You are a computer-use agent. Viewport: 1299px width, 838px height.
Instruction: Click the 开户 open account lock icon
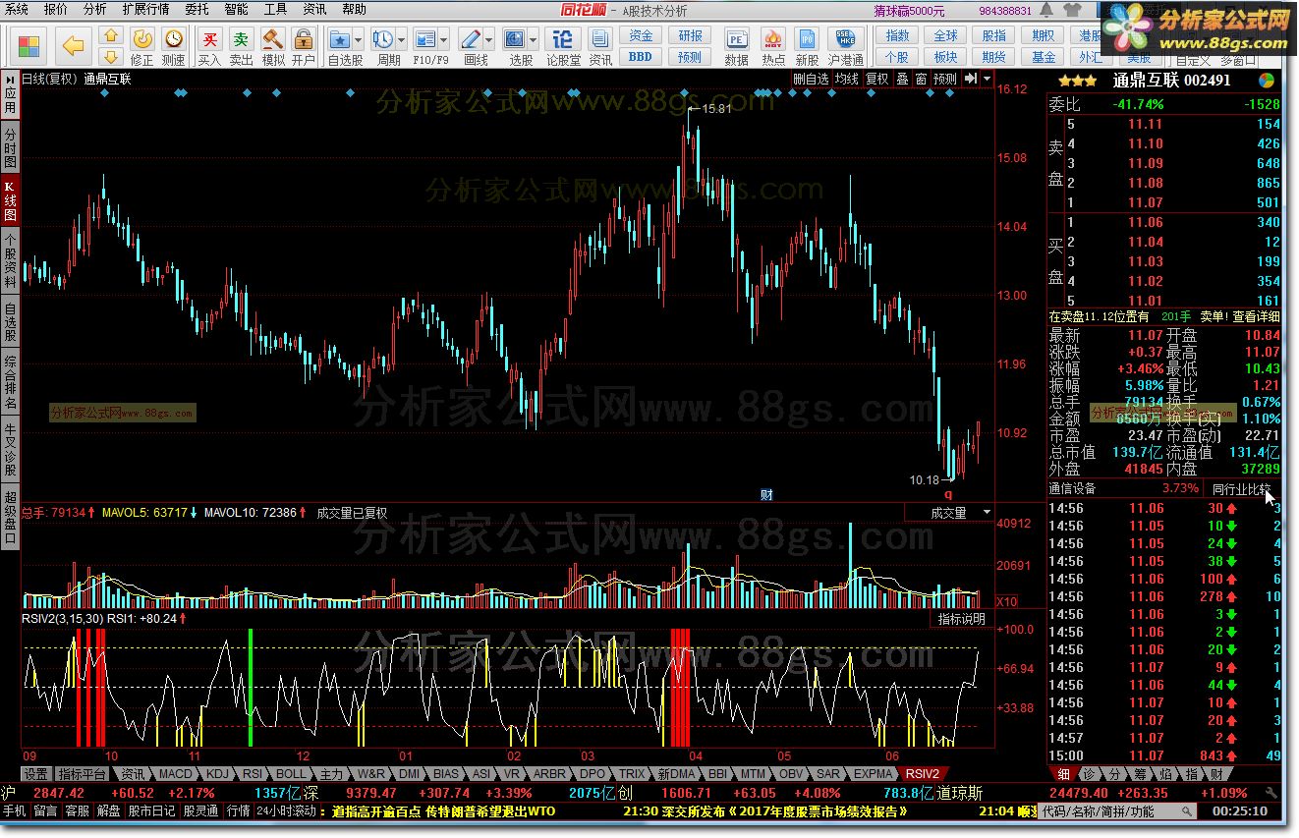click(304, 46)
